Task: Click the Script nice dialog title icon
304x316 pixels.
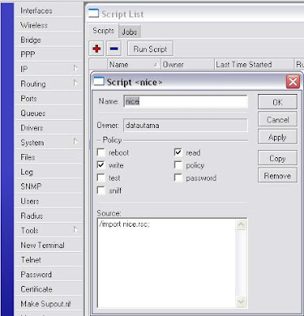Action: 99,81
